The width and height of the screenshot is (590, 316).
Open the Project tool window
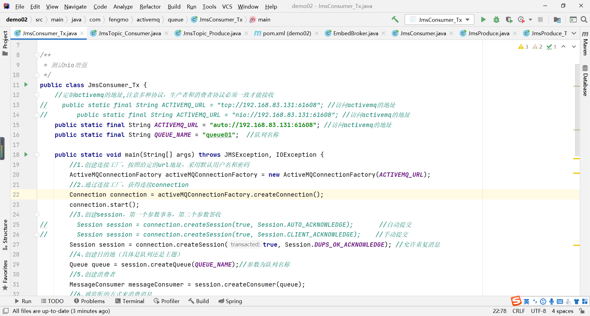point(5,43)
